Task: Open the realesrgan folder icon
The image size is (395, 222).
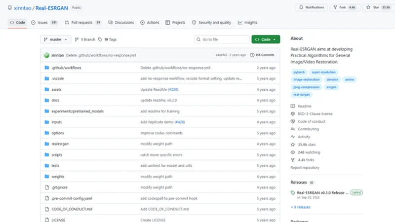Action: (46, 144)
